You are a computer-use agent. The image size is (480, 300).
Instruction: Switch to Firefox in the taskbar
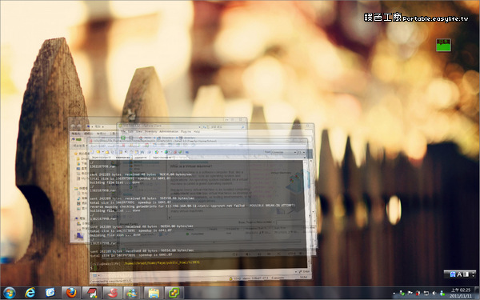pyautogui.click(x=71, y=293)
